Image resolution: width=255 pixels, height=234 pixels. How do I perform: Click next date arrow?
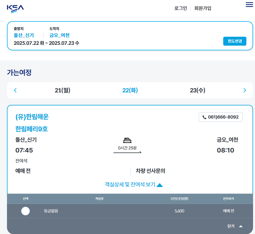tap(245, 90)
